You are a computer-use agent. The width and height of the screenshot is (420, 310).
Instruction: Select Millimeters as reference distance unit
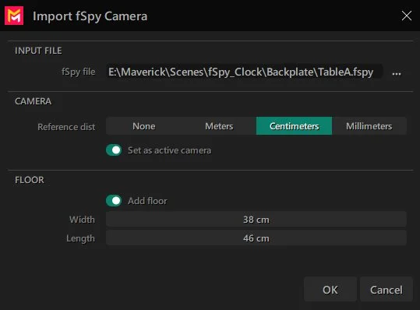(x=369, y=126)
